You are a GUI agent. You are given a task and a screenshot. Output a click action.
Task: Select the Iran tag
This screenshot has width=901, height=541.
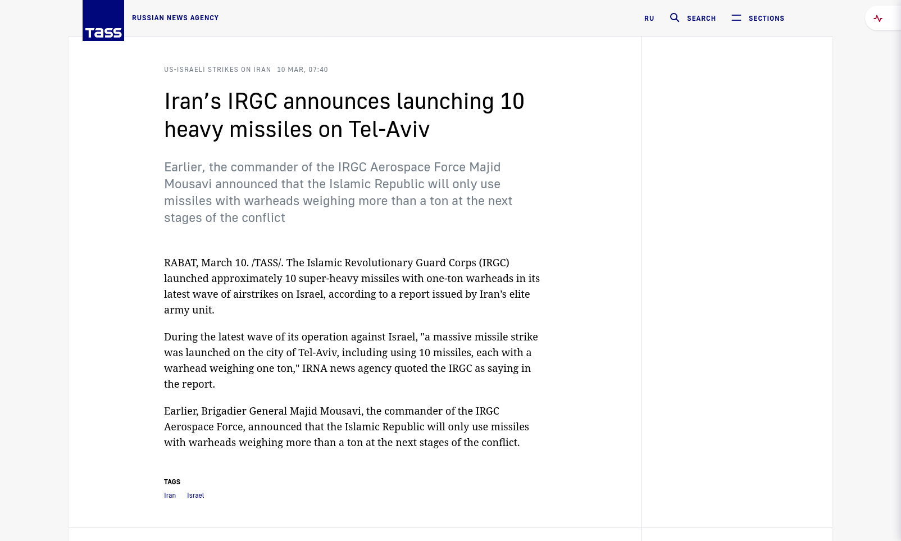point(170,495)
